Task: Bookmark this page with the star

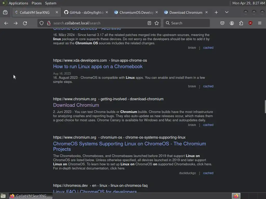Action: pos(157,23)
